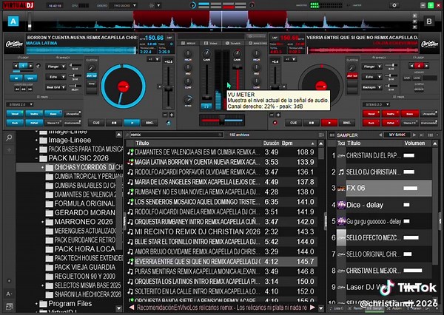Click the crossfader
The width and height of the screenshot is (444, 315).
pyautogui.click(x=222, y=120)
